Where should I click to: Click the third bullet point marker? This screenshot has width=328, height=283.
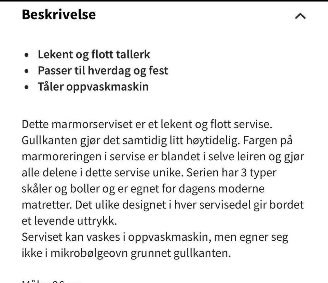coord(26,87)
